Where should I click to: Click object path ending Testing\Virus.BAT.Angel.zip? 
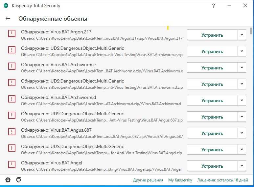(x=102, y=153)
